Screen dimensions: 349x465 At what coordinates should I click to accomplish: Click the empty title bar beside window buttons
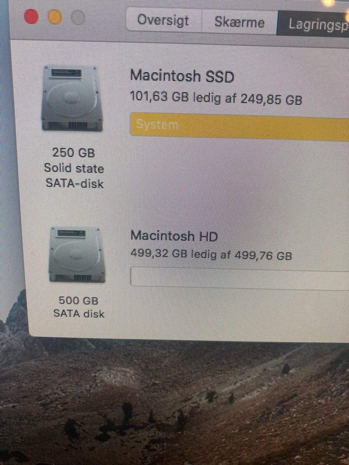click(x=105, y=18)
